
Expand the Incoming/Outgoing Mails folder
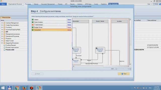[2, 29]
